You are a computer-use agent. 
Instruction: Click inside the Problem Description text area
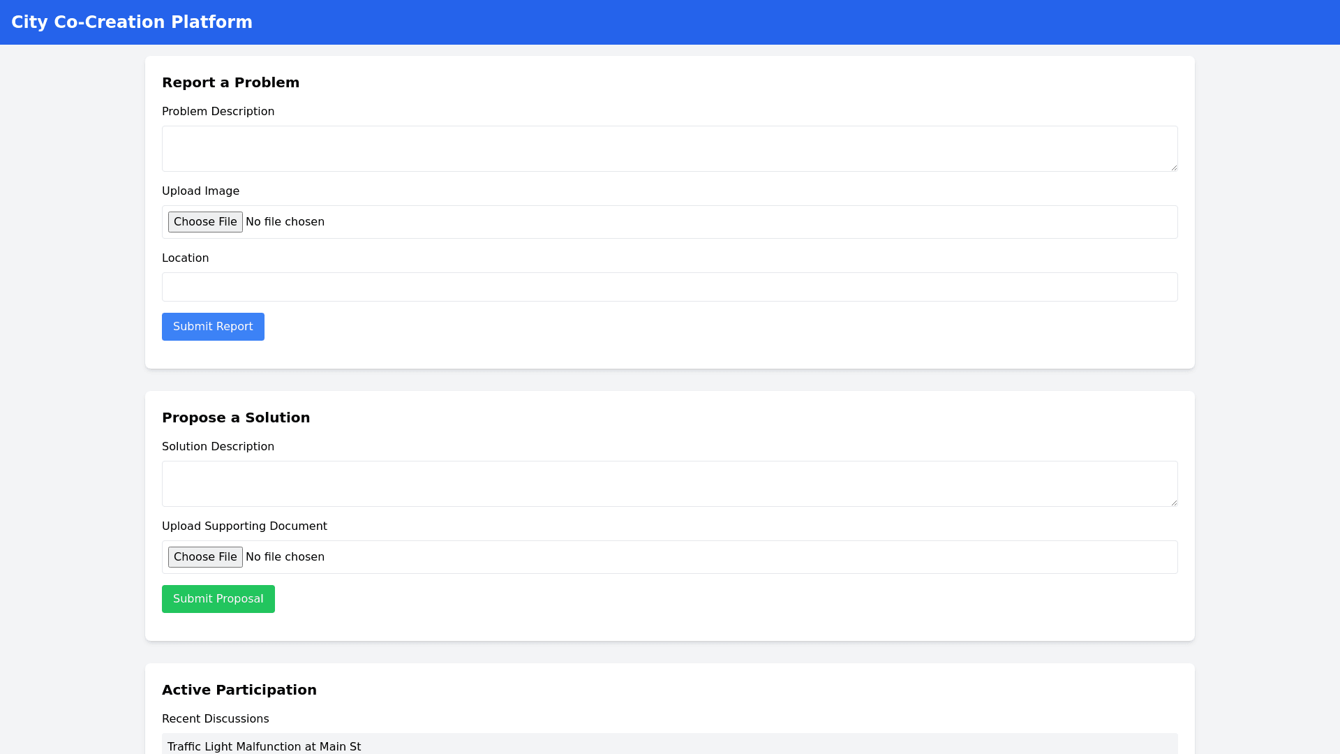[669, 148]
